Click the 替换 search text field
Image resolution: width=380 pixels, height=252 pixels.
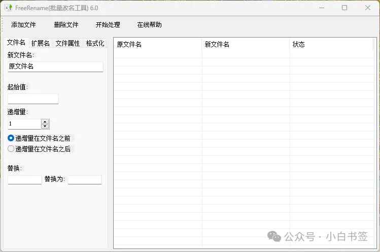click(25, 180)
